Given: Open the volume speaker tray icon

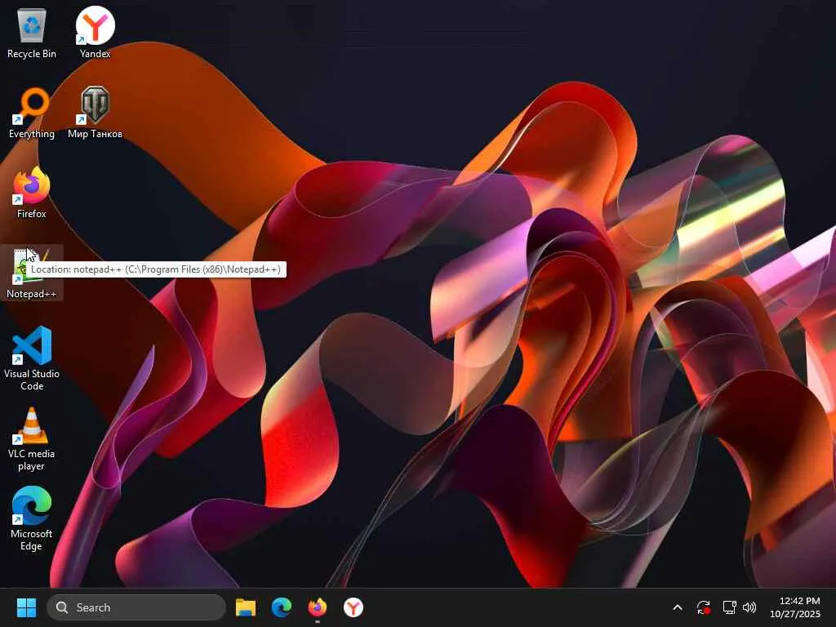Looking at the screenshot, I should pos(749,607).
